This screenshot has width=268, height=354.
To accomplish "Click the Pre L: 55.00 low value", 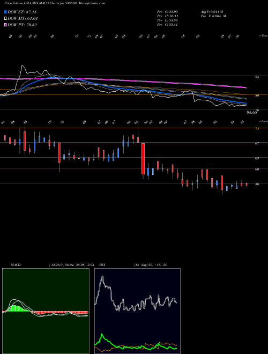I will click(x=168, y=20).
